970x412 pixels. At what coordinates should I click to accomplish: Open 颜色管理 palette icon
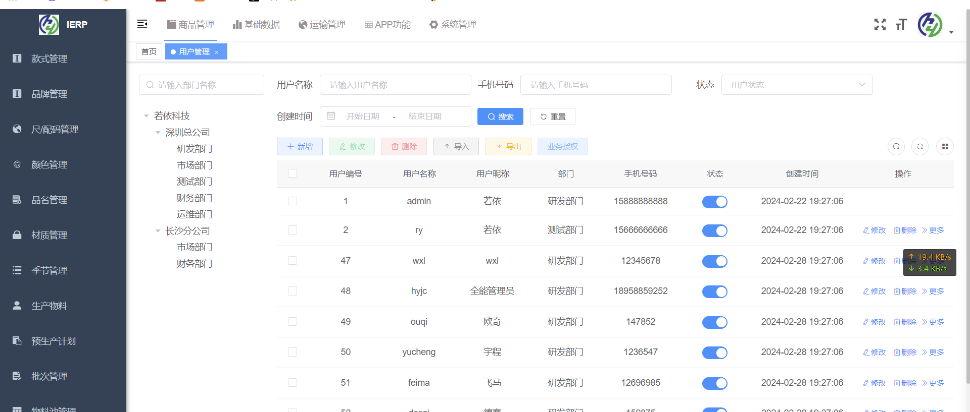pos(17,164)
